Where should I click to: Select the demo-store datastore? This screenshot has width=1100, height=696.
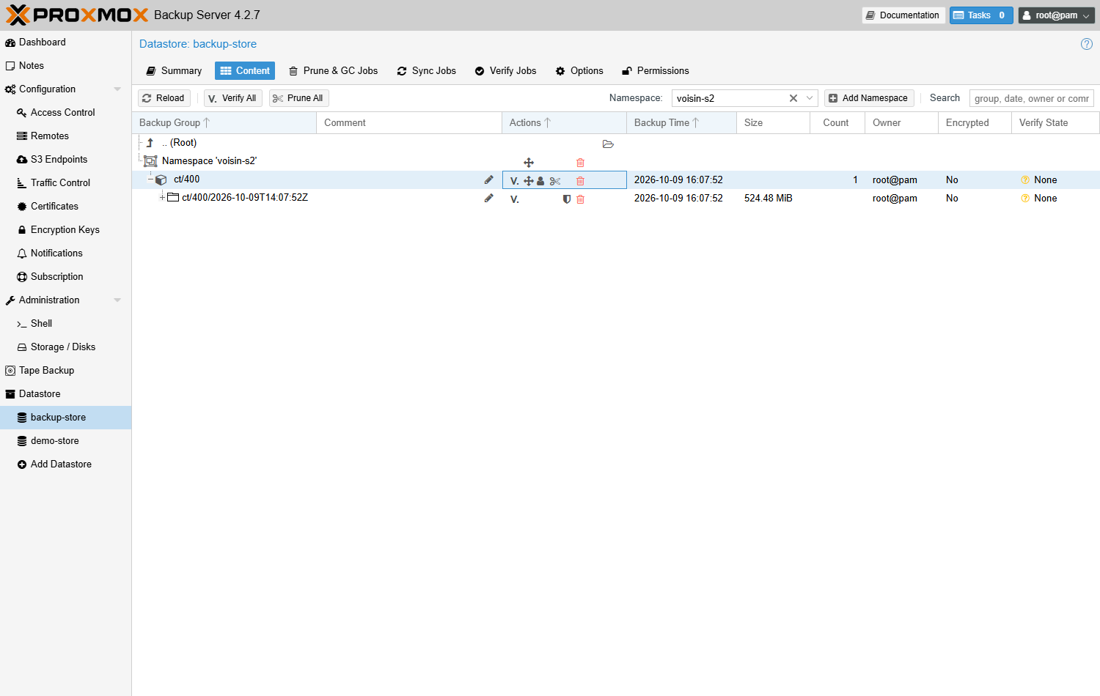tap(65, 441)
